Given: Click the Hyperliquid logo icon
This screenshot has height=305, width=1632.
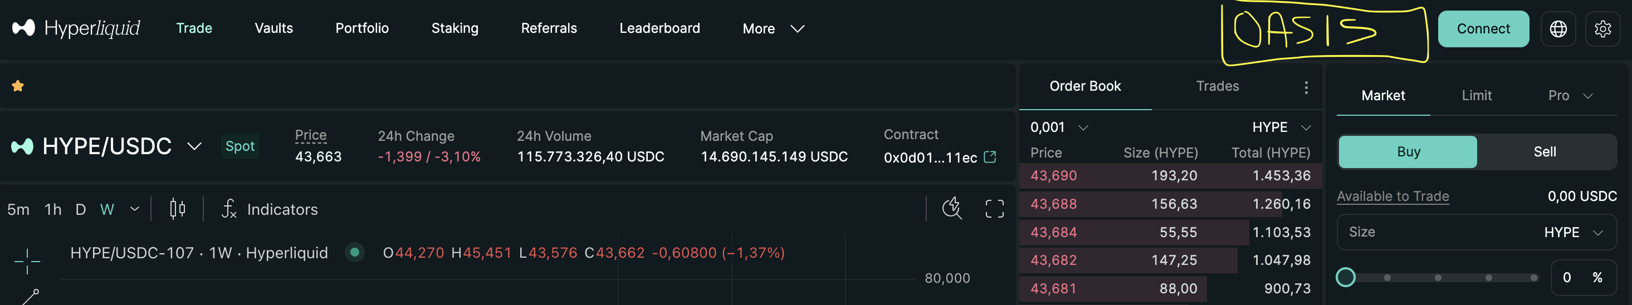Looking at the screenshot, I should [x=23, y=28].
